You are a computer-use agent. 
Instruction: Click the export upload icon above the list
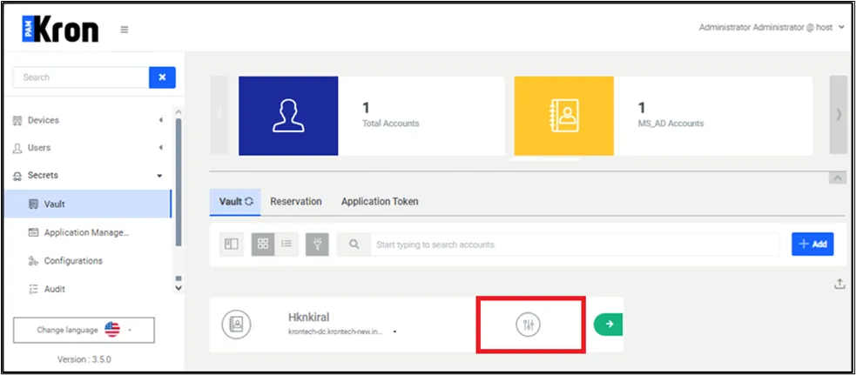tap(839, 284)
